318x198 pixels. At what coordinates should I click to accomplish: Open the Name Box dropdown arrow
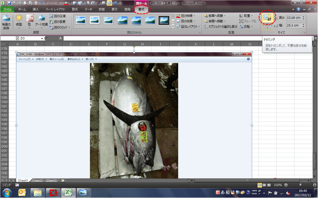[42, 38]
